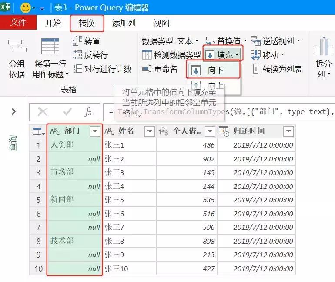Screen dimensions: 335x282
Task: Switch to the 开始 ribbon tab
Action: 53,23
